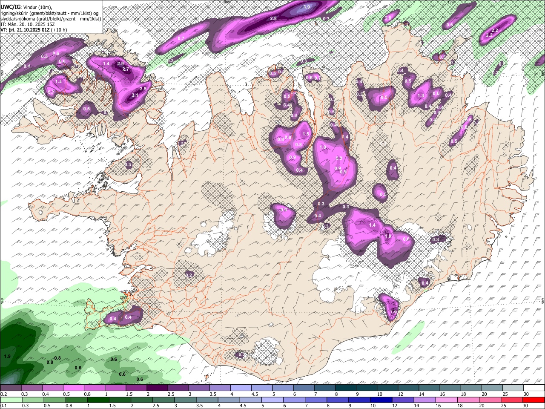Click the upper legend swatch between 0.2 and 0.3

pos(11,388)
